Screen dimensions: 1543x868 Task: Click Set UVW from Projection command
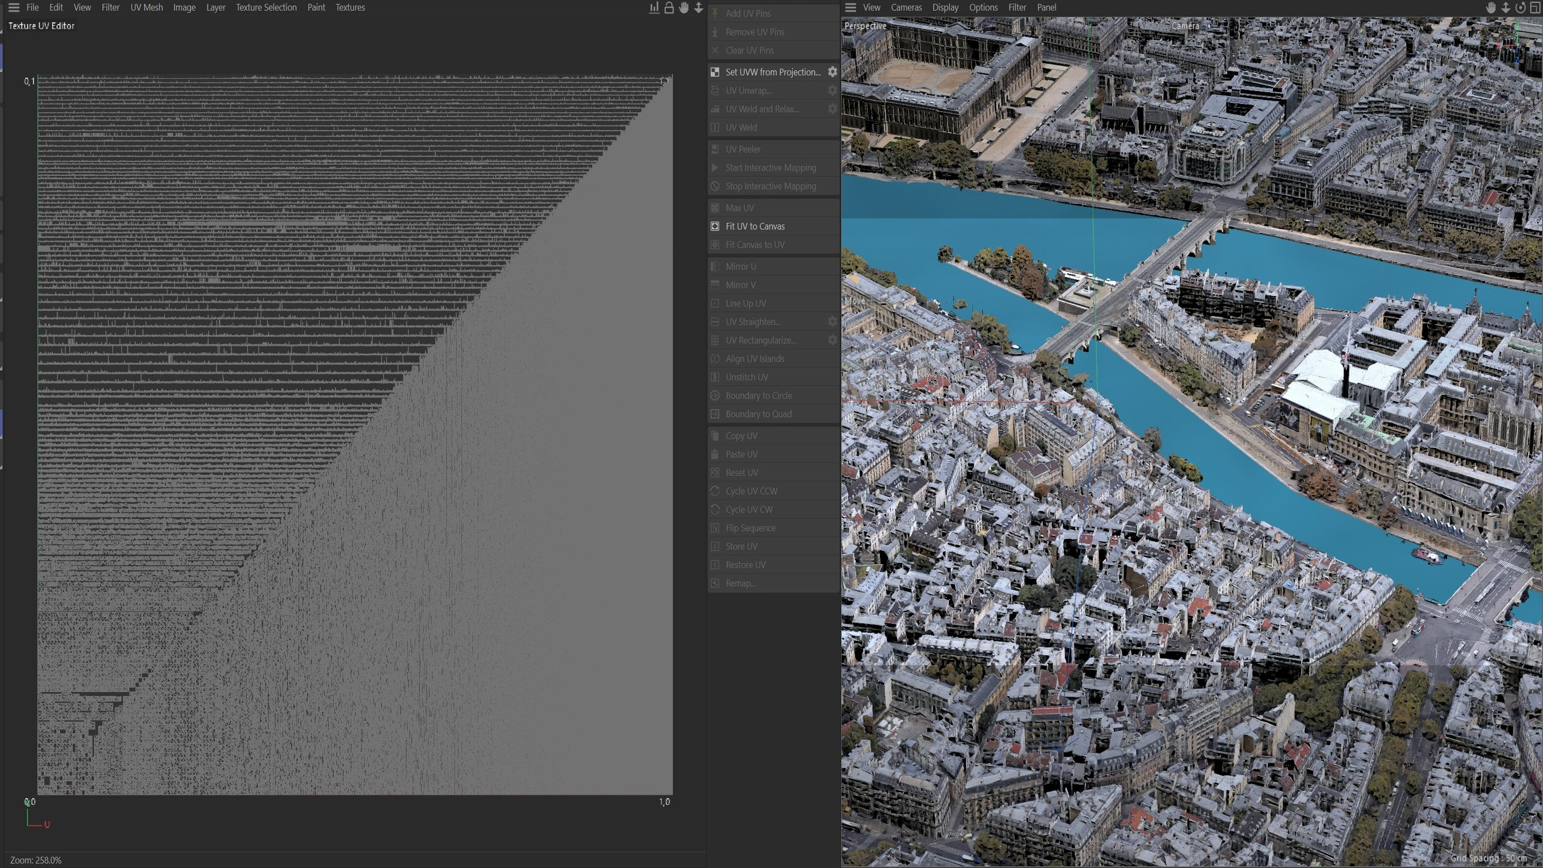pyautogui.click(x=773, y=72)
